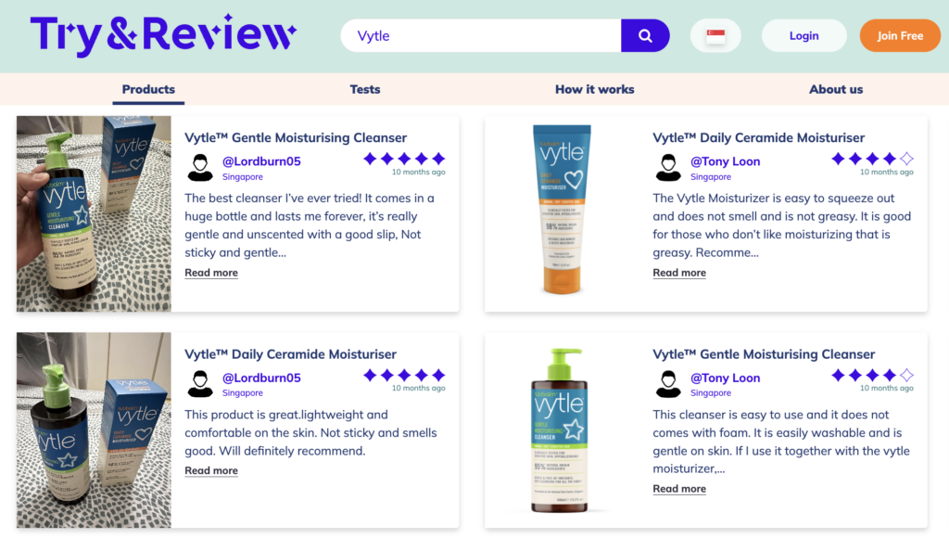Click the Try & Review logo

tap(163, 35)
